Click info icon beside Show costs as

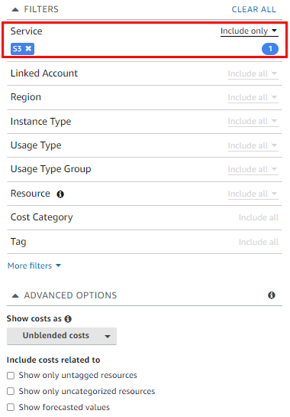click(68, 318)
